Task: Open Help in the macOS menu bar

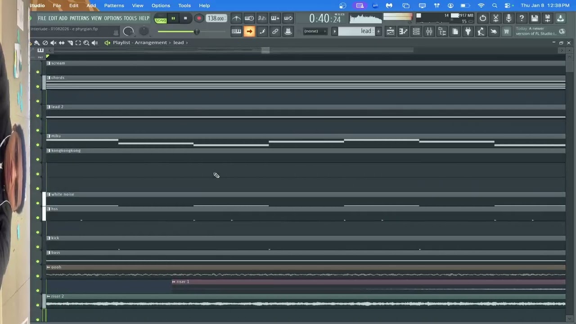Action: [204, 5]
